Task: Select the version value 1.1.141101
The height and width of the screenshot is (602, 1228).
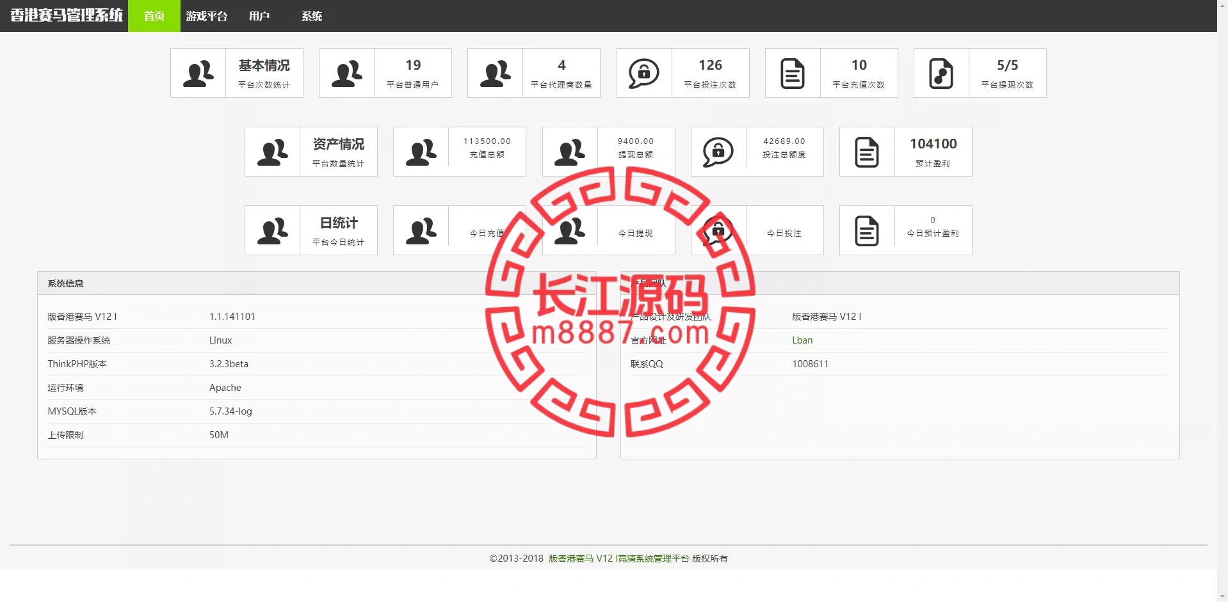Action: click(232, 317)
